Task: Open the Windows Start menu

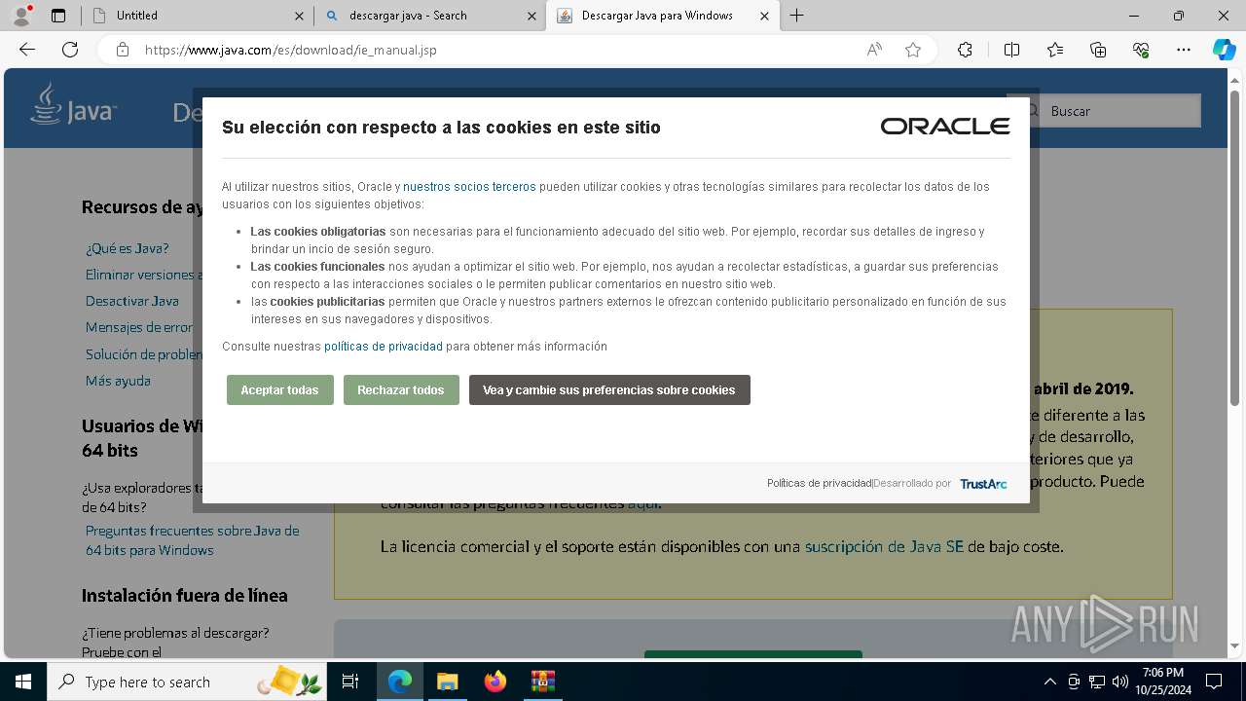Action: (23, 682)
